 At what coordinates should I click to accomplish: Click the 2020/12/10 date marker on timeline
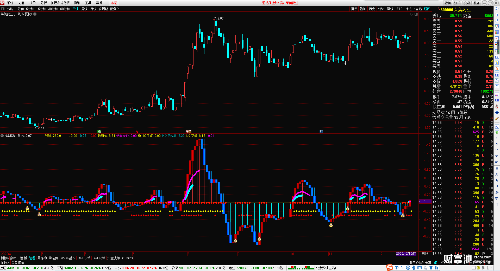406,254
